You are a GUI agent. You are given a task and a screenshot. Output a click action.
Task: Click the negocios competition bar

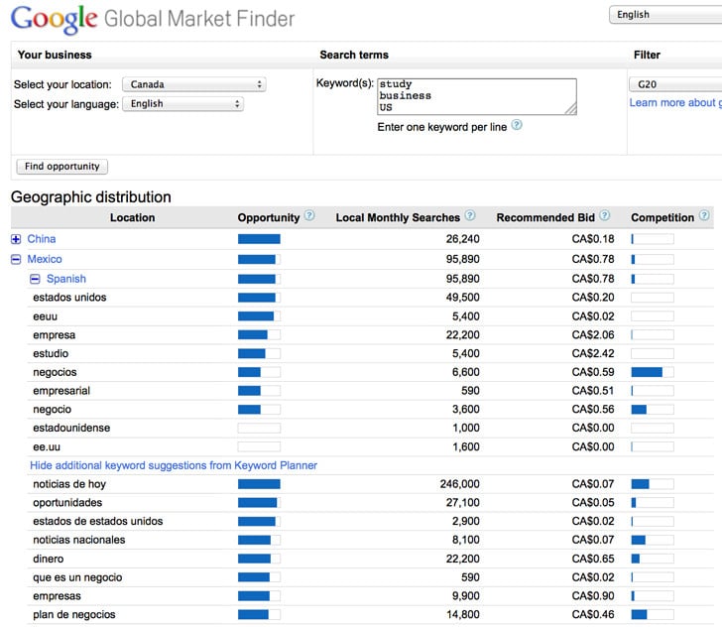[x=652, y=372]
